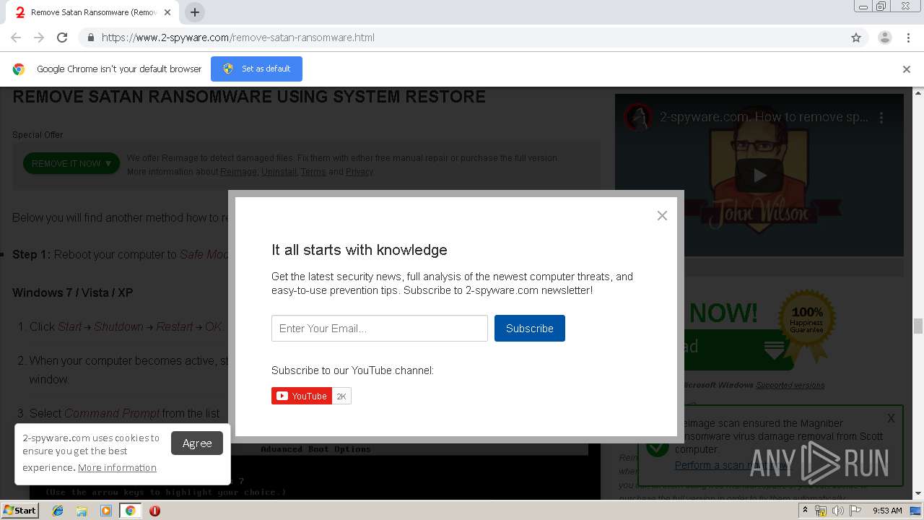Open the Reimage link in offer text
The width and height of the screenshot is (924, 520).
(238, 172)
